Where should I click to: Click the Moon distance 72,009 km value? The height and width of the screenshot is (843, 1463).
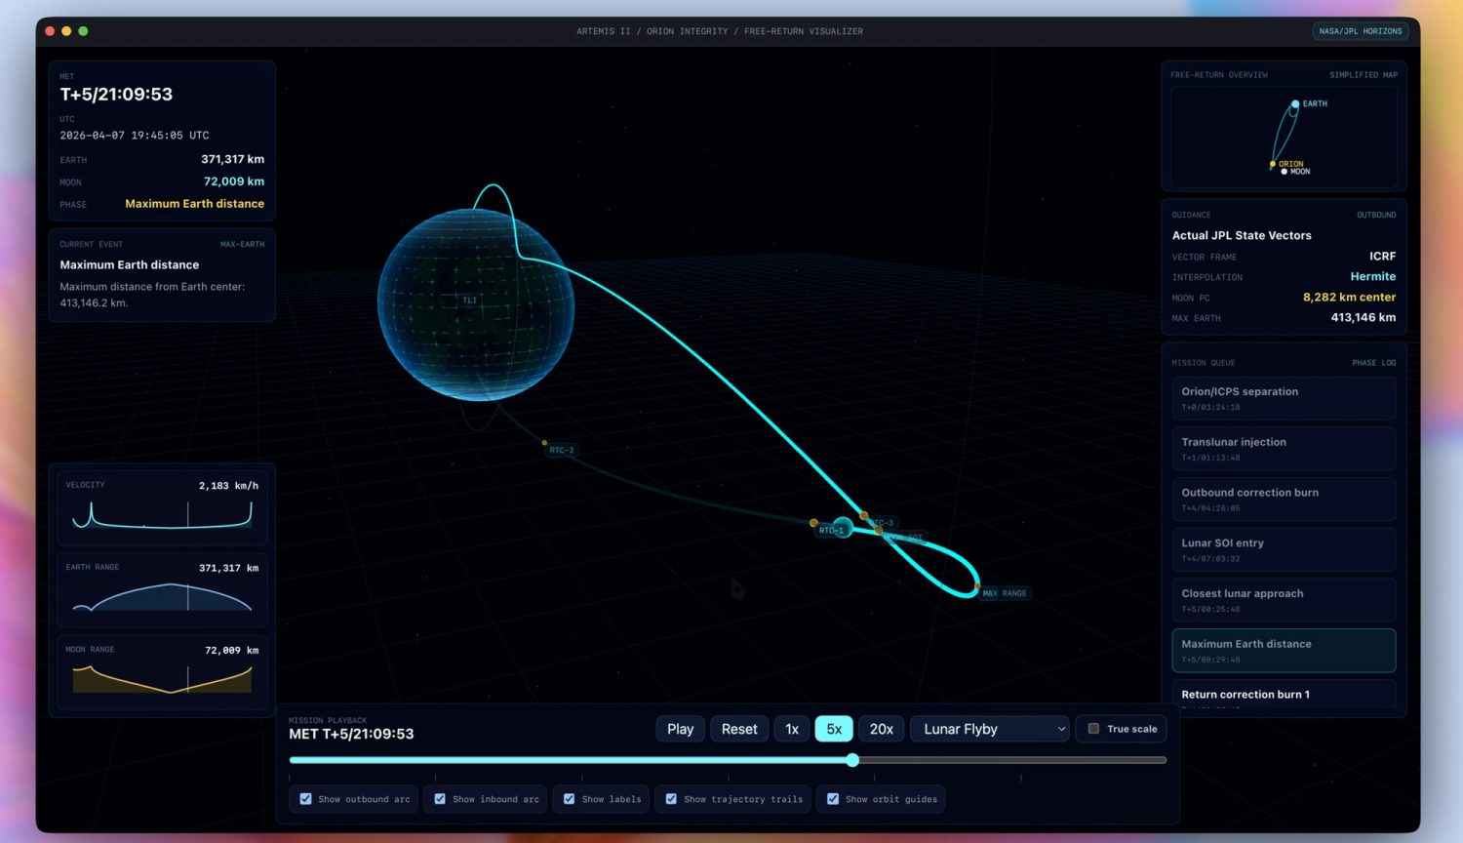(x=234, y=181)
